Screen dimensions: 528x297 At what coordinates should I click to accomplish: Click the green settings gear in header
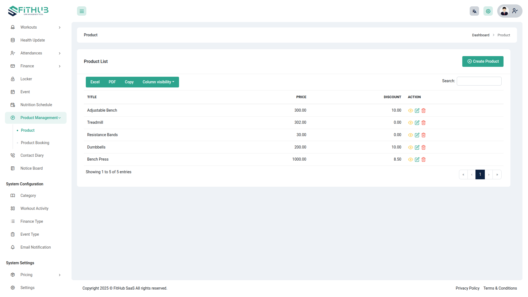[488, 11]
